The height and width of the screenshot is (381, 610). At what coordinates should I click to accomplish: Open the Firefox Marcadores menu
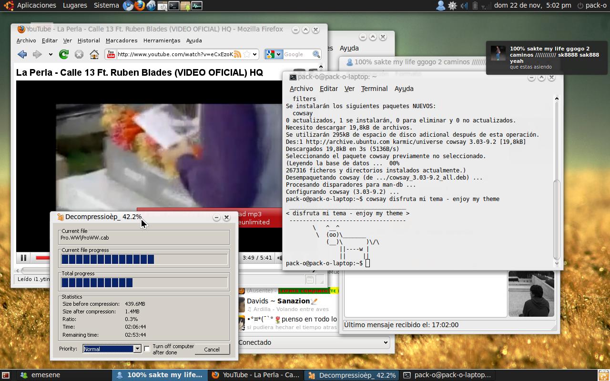122,41
